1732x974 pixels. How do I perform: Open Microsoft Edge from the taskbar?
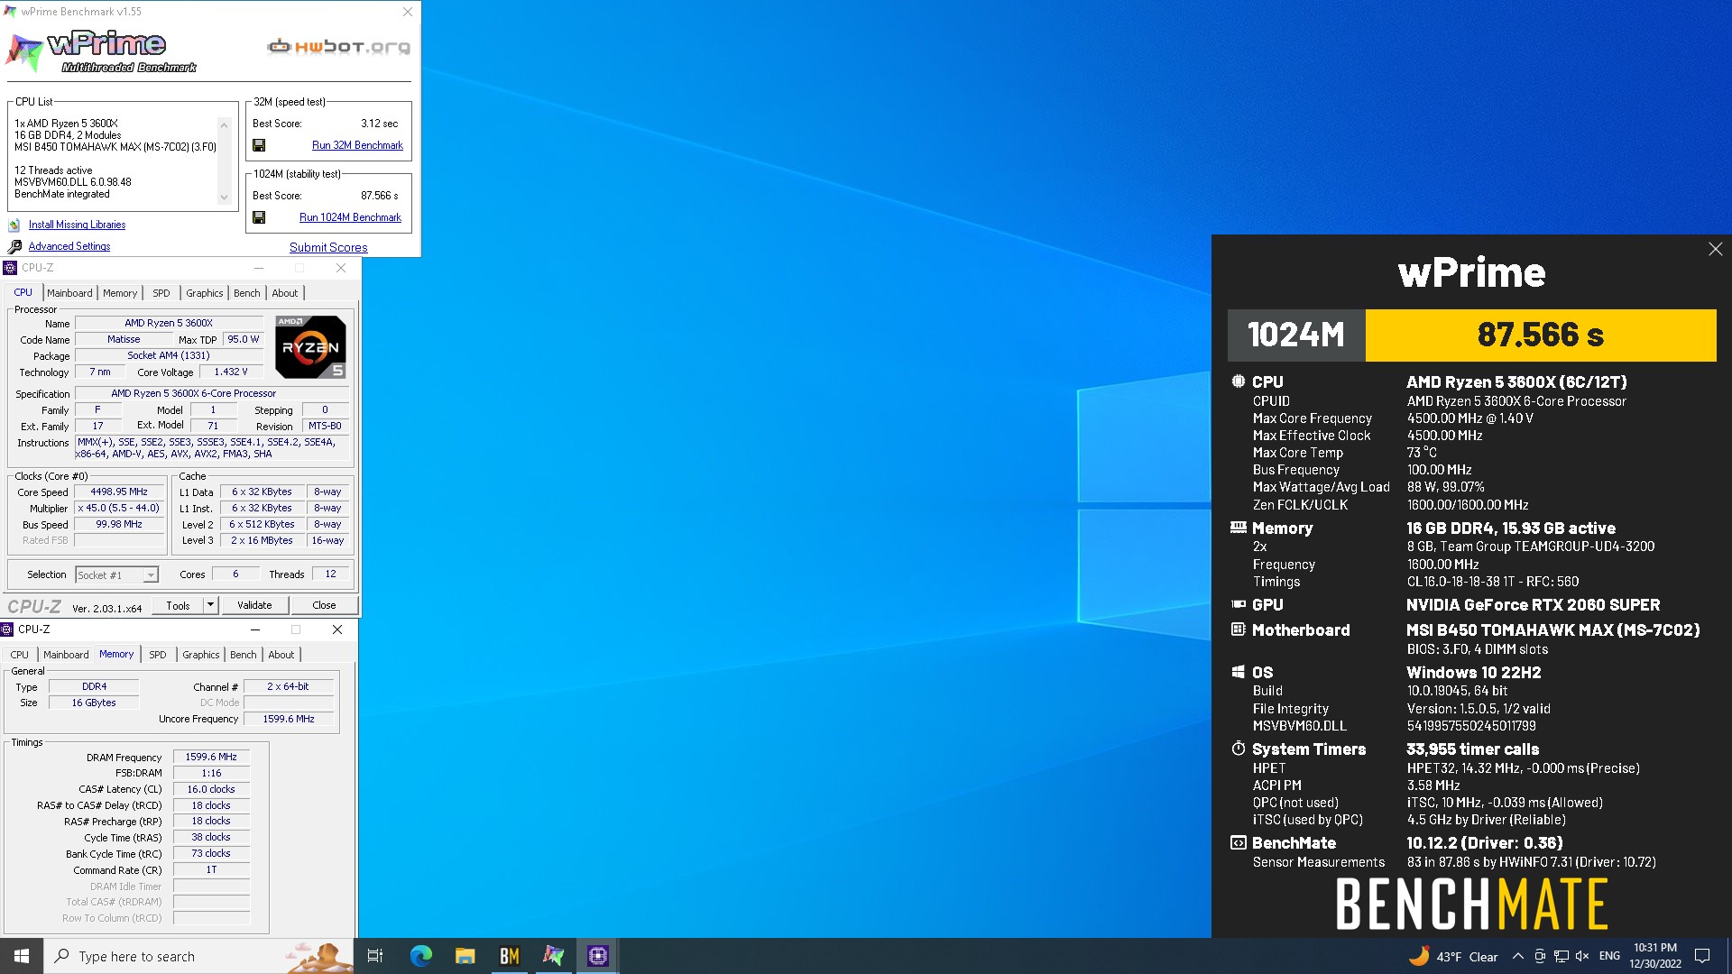pos(421,956)
